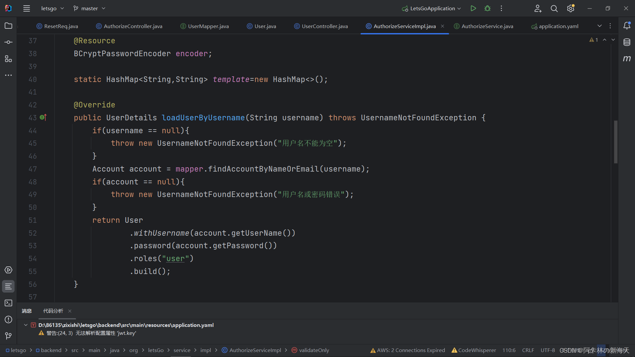Screen dimensions: 635x357
Task: Start debugging with the bug icon
Action: pyautogui.click(x=487, y=8)
